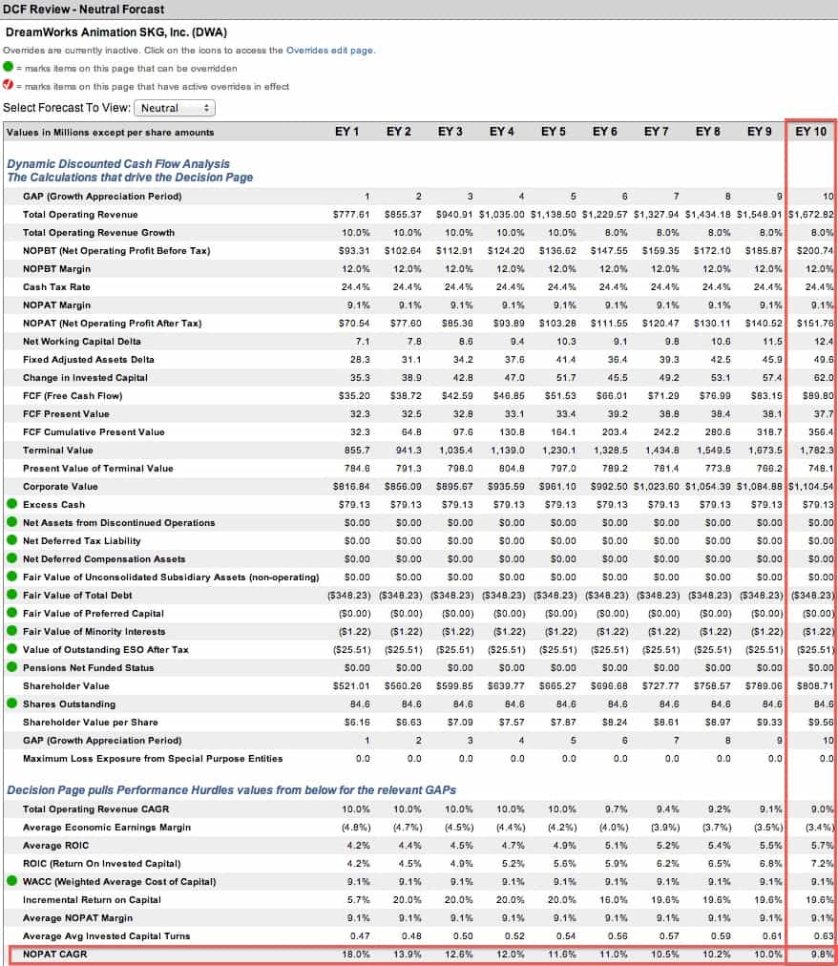Screen dimensions: 838x966
Task: Open override icon for Net Deferred Tax Liability
Action: (11, 539)
